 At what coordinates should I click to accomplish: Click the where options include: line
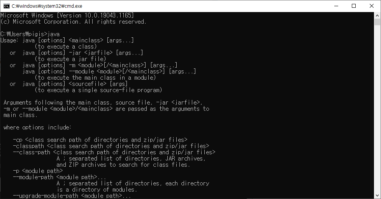pyautogui.click(x=37, y=127)
